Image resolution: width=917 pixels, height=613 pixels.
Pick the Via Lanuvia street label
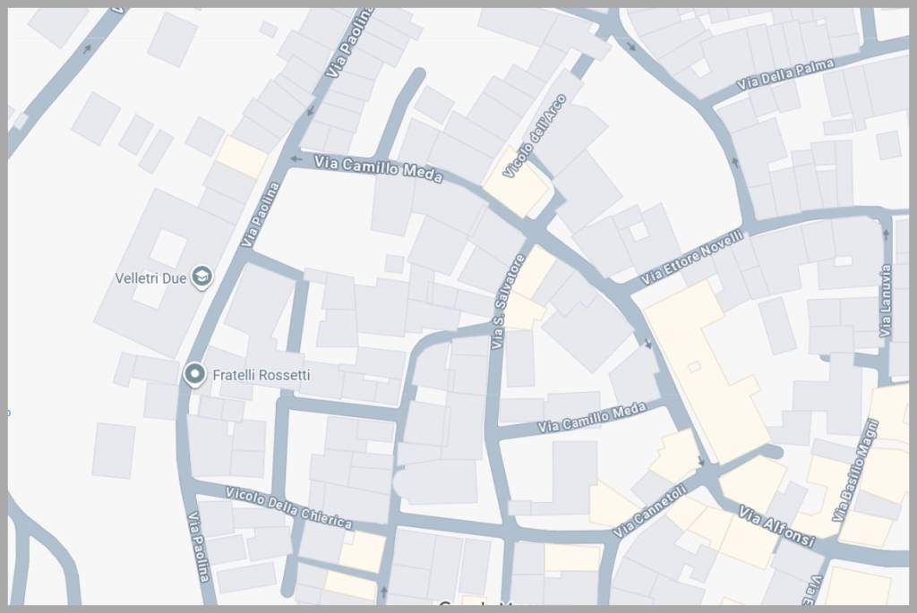(x=885, y=301)
